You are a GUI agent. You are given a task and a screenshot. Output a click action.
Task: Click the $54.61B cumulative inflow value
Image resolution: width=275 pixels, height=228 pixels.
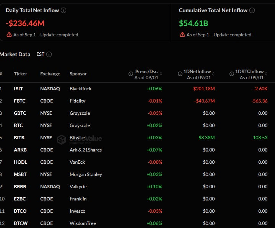coord(194,23)
